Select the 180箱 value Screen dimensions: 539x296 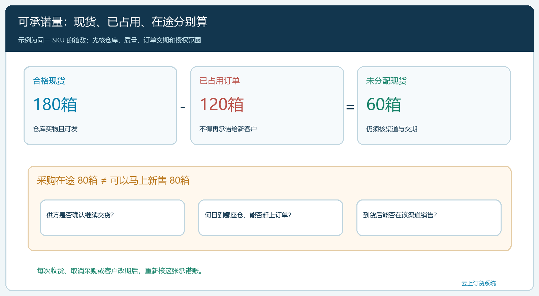click(55, 104)
